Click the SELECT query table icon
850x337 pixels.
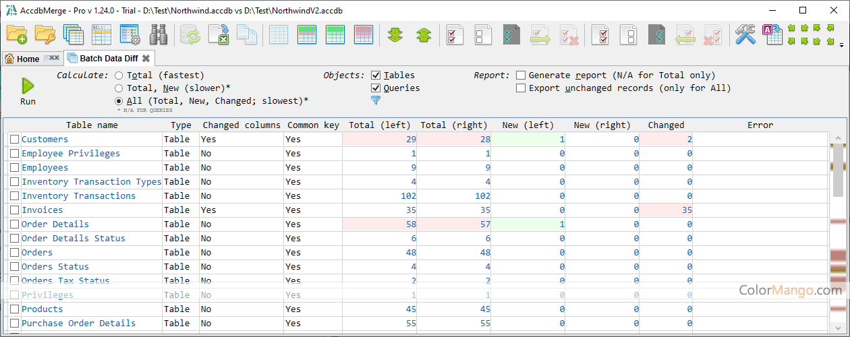[101, 34]
